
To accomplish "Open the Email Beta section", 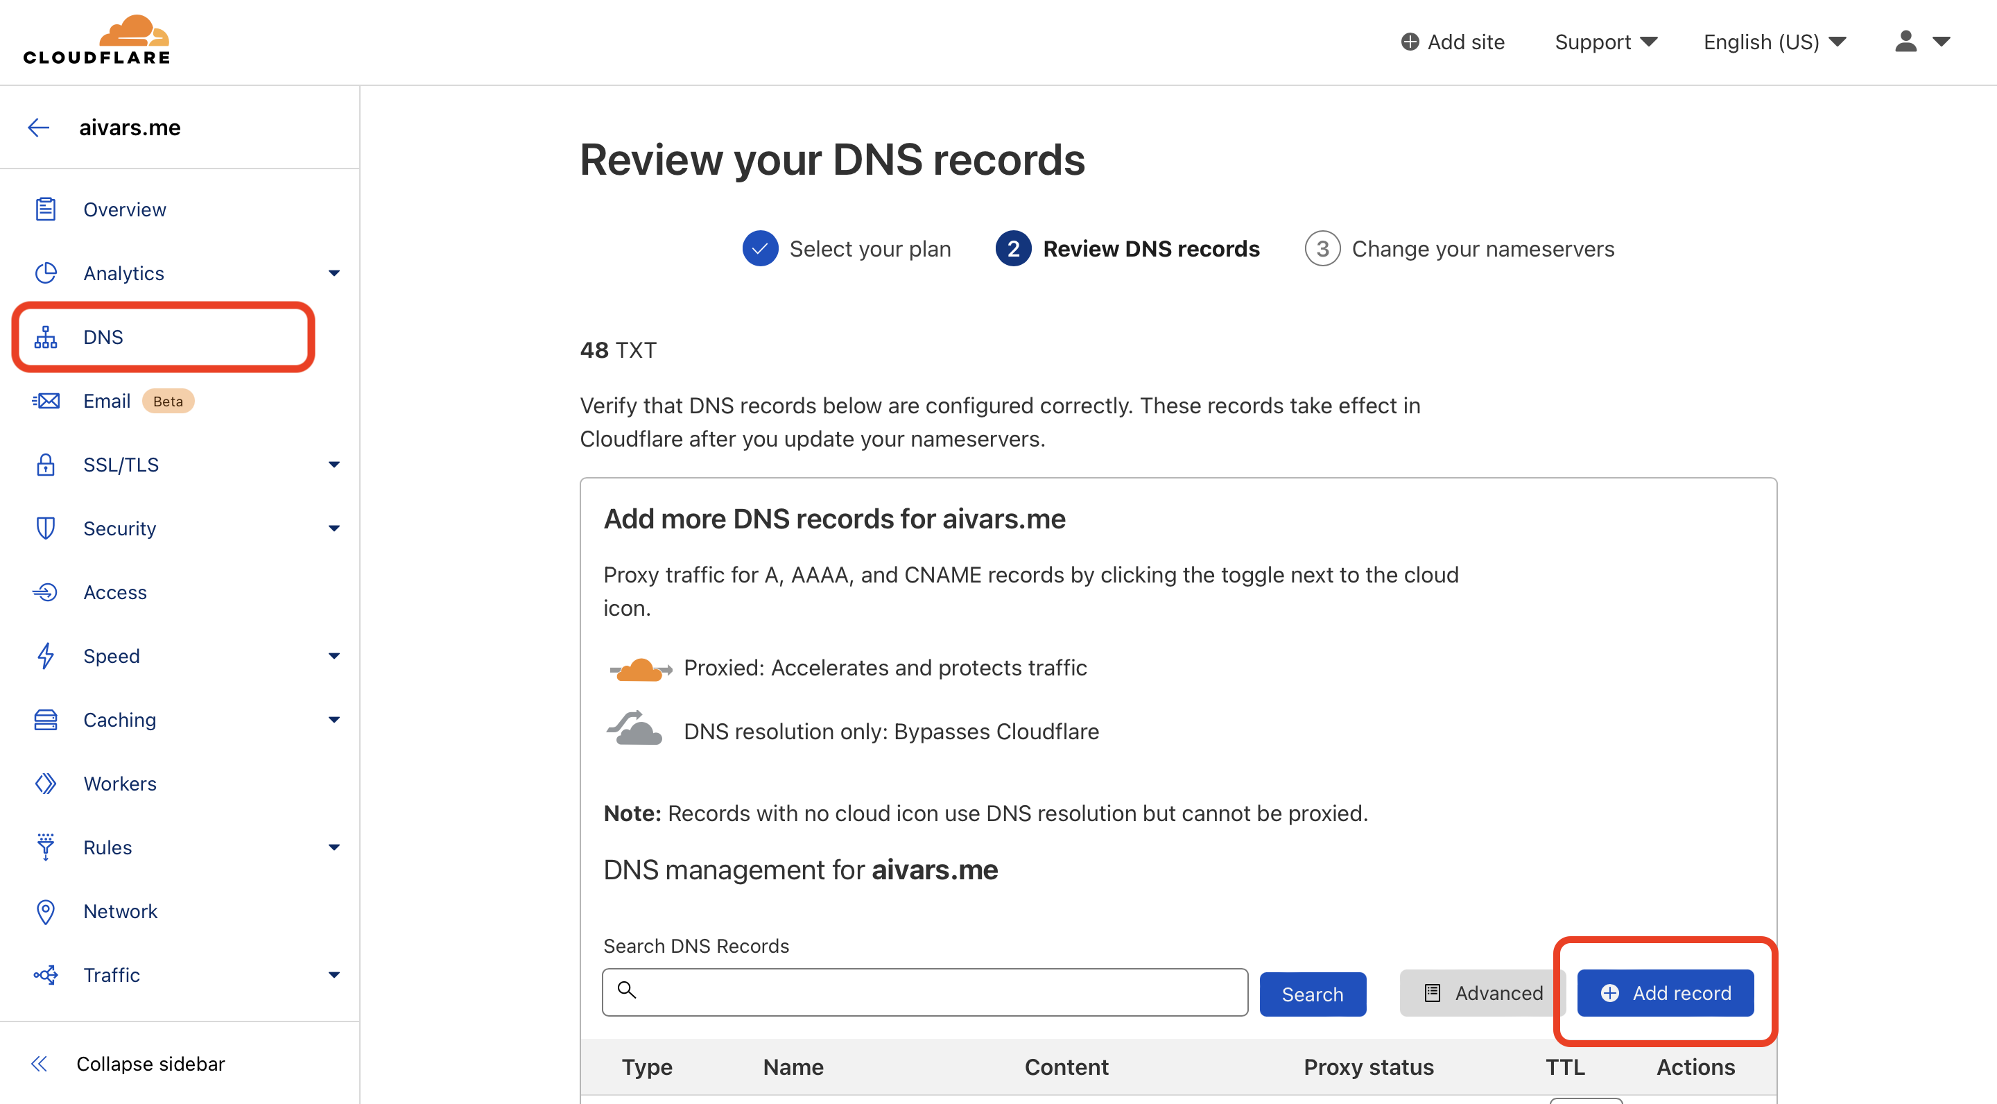I will click(107, 401).
